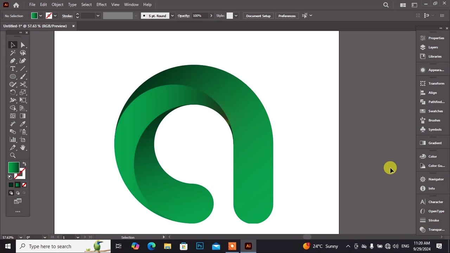This screenshot has height=253, width=450.
Task: Open the Window menu
Action: coord(131,5)
